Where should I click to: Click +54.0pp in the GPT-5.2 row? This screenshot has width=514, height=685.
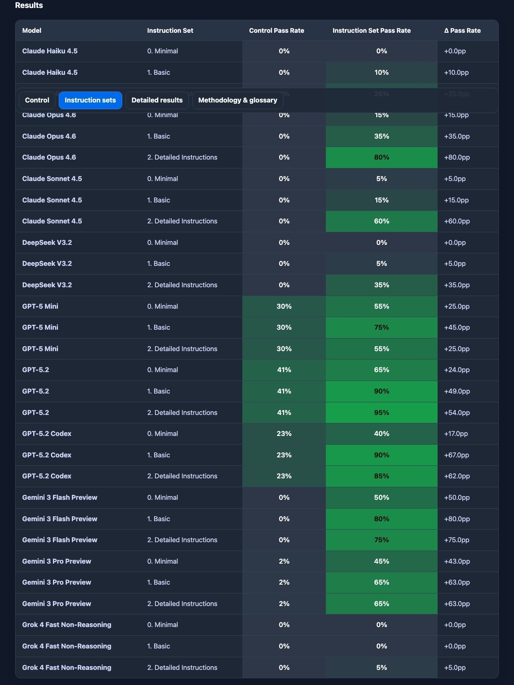click(456, 413)
